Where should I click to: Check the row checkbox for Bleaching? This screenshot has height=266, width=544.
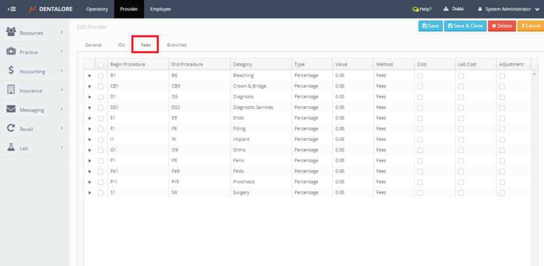click(x=101, y=76)
